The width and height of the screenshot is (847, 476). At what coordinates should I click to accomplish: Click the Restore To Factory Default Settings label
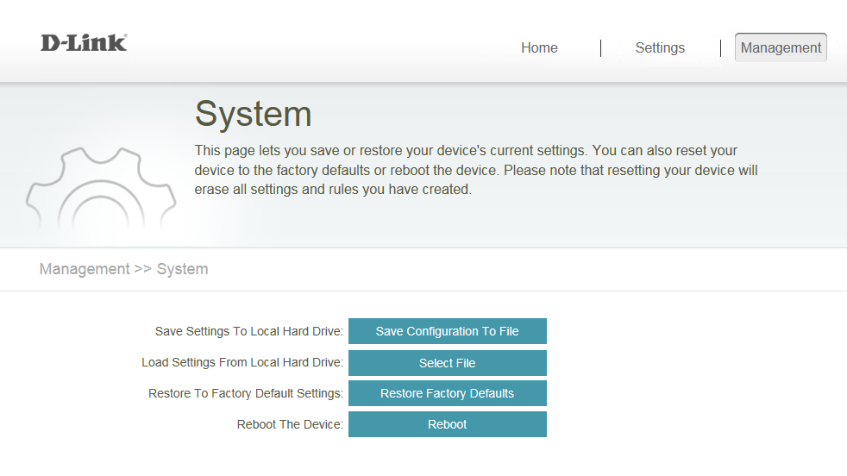[246, 393]
